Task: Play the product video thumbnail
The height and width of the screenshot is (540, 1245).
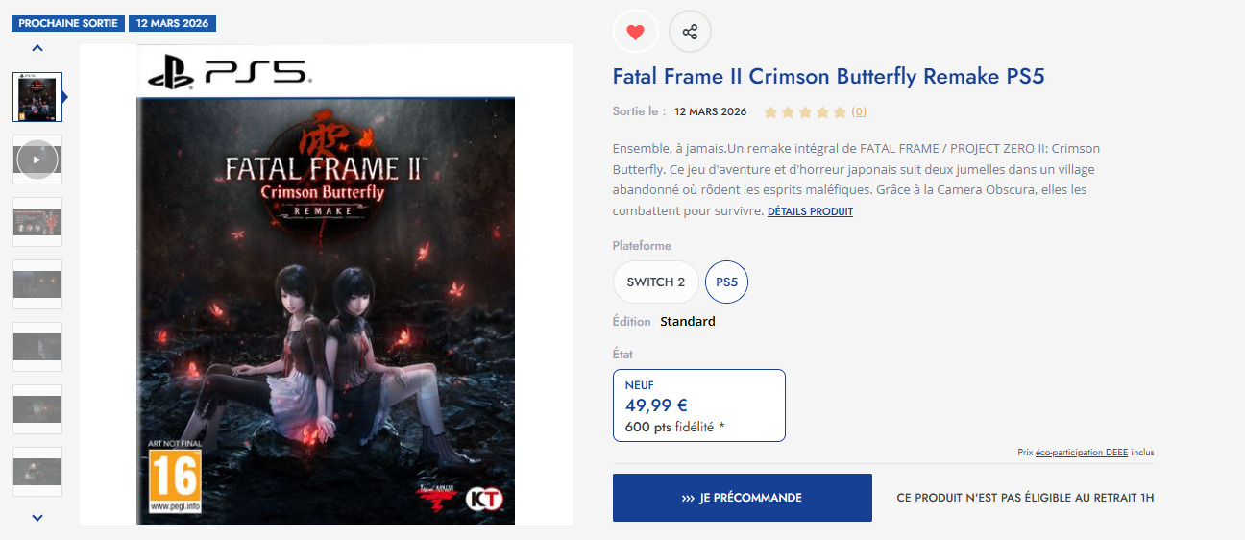Action: (37, 159)
